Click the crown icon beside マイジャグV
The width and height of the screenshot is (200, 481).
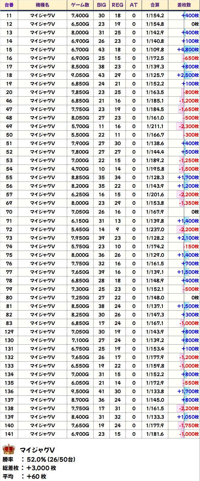point(8,449)
